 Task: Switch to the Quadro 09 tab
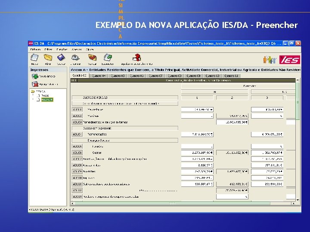pos(194,76)
